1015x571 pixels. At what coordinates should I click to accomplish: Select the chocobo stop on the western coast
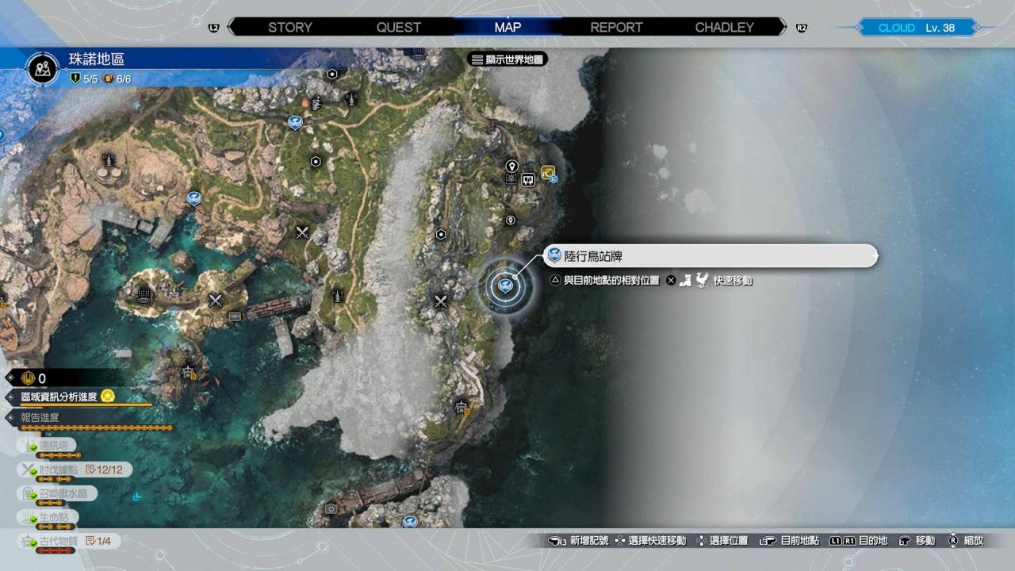(x=193, y=198)
